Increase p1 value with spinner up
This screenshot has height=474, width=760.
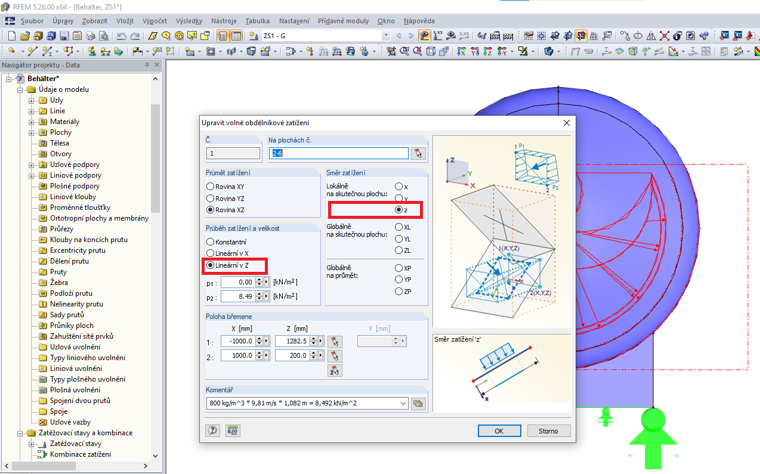pyautogui.click(x=258, y=279)
